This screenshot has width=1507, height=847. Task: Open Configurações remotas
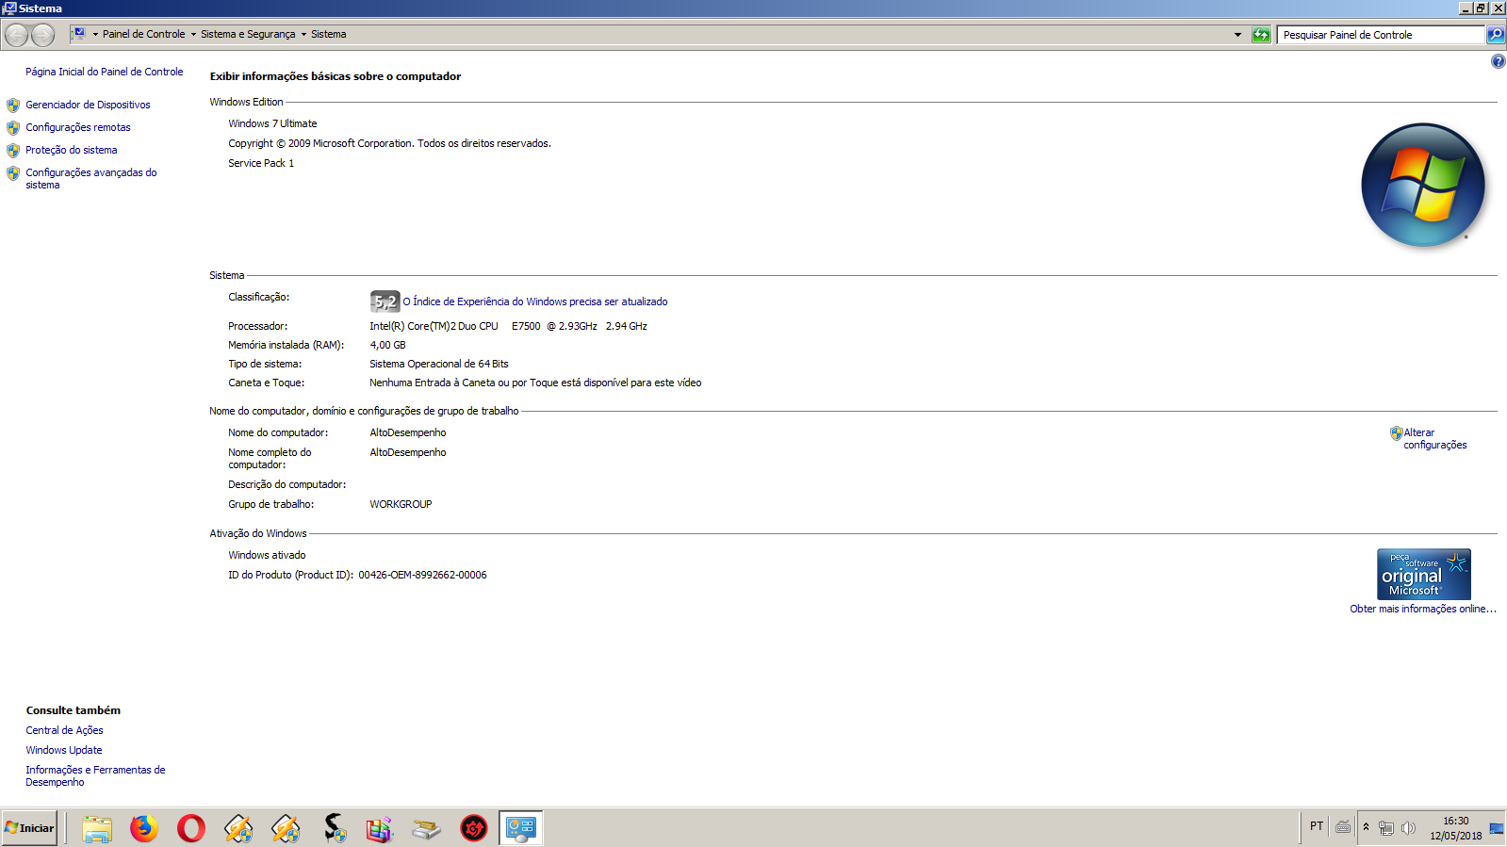click(78, 127)
